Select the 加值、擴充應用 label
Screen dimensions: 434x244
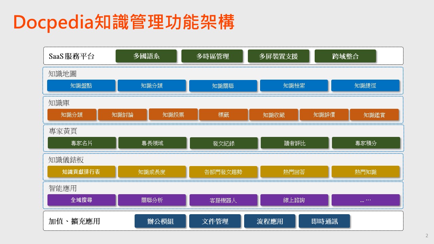[x=74, y=221]
